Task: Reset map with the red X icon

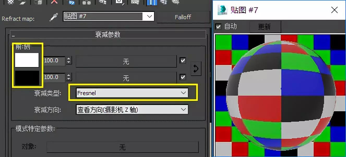Action: pos(54,2)
